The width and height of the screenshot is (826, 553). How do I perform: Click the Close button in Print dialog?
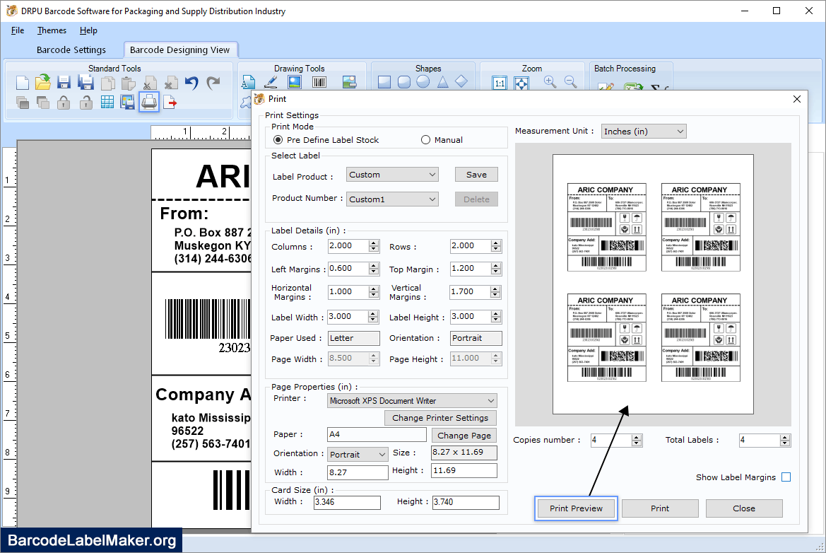coord(744,508)
